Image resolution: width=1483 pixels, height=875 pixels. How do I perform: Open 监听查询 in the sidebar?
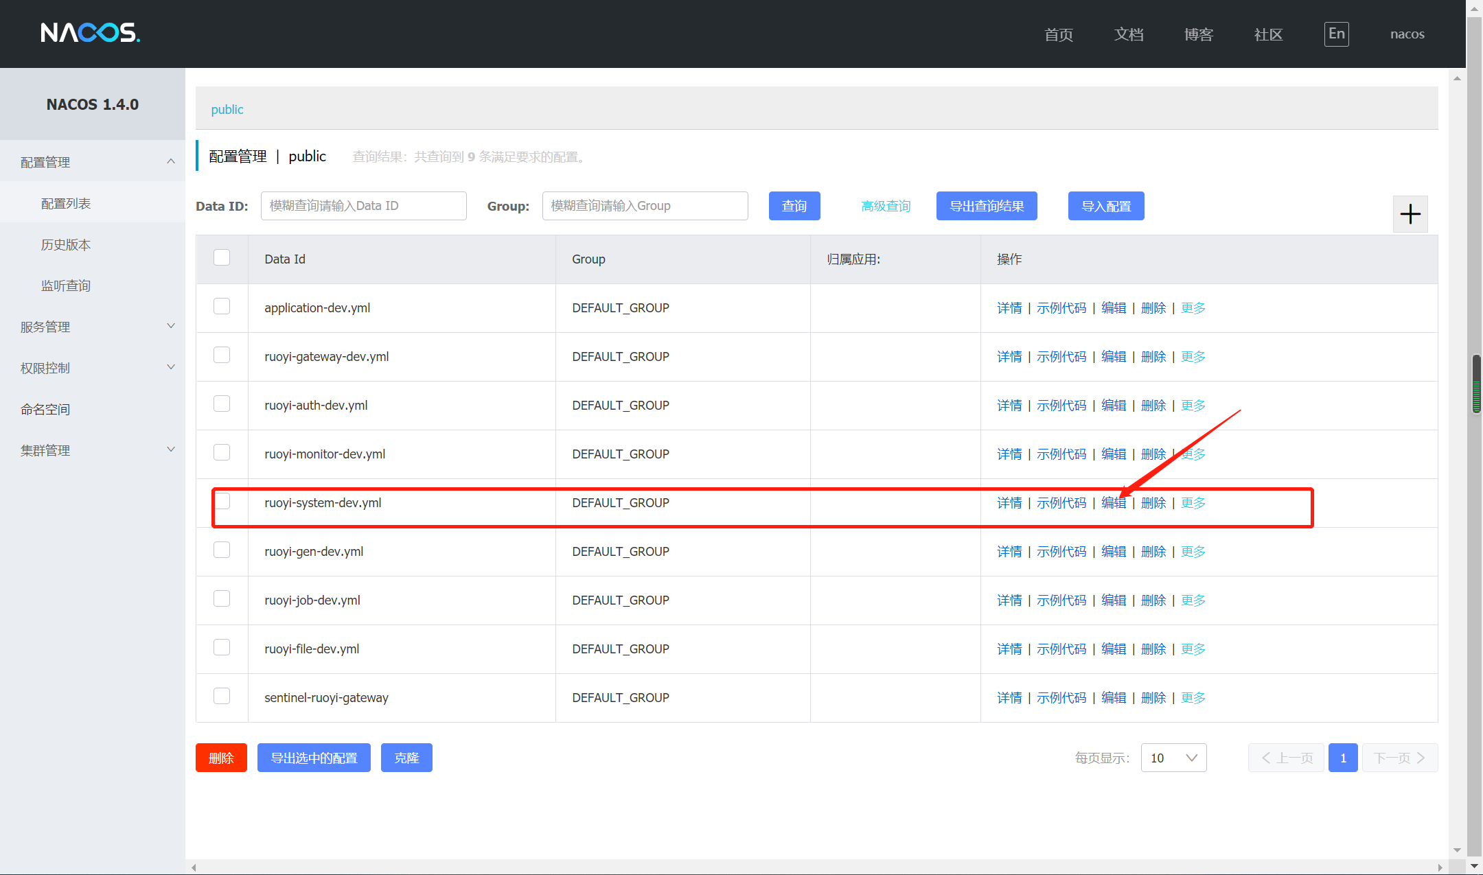click(66, 285)
